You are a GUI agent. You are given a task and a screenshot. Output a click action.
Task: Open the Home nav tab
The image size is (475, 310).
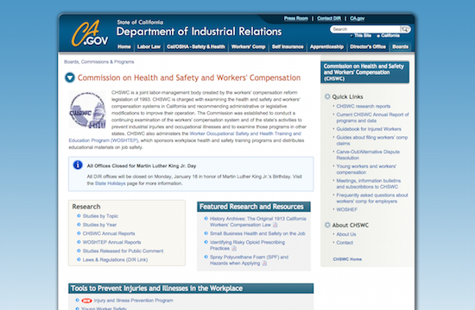click(124, 46)
